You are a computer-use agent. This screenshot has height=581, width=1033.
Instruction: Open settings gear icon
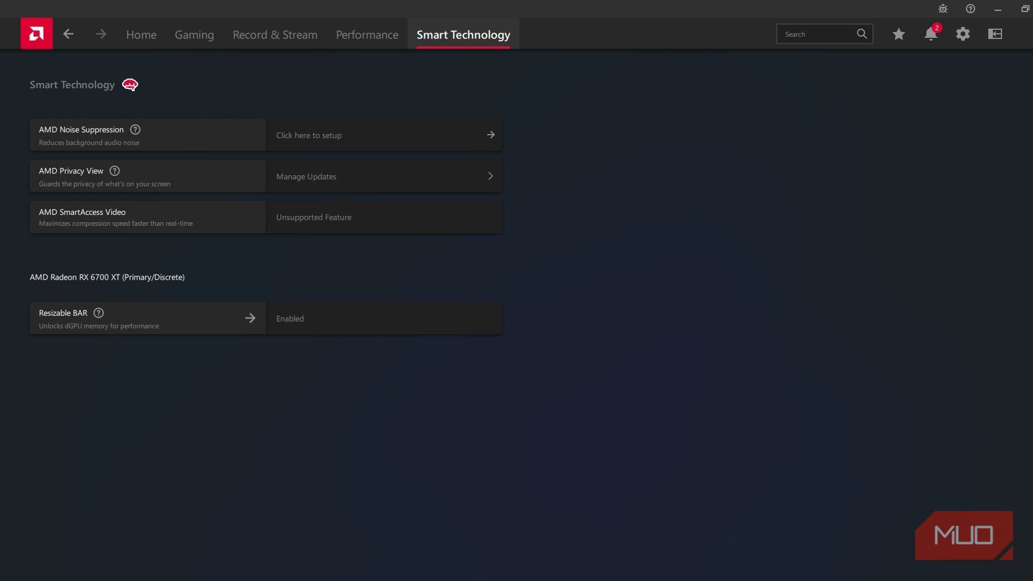point(963,34)
